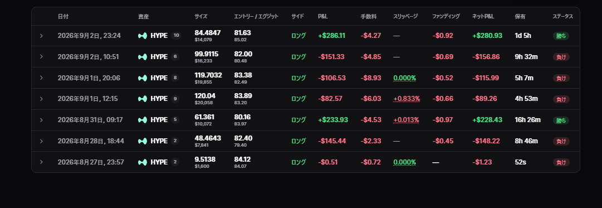Click the 負け status badge for -$148.22 trade
The height and width of the screenshot is (208, 602).
point(561,141)
